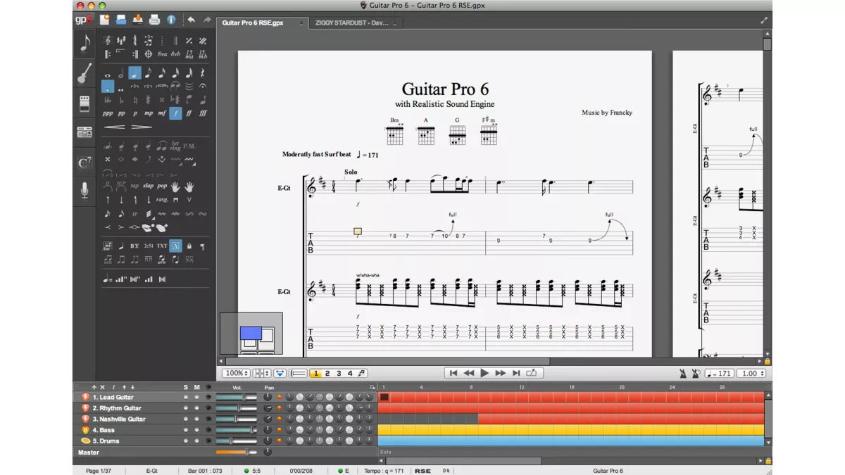
Task: Select the 8va octave symbol
Action: pos(162,54)
